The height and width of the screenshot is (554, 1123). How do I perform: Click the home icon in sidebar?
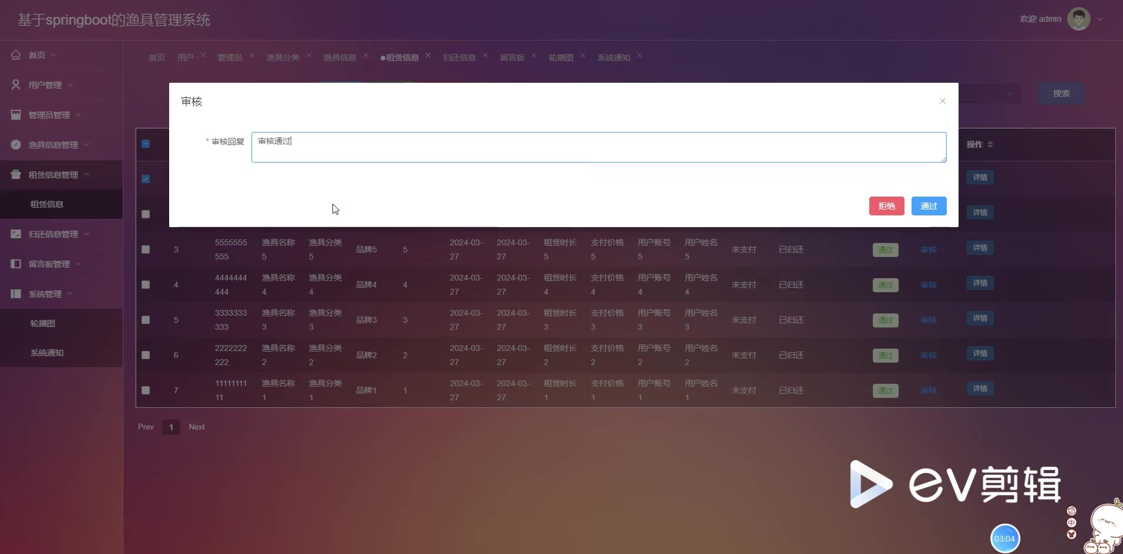point(16,55)
